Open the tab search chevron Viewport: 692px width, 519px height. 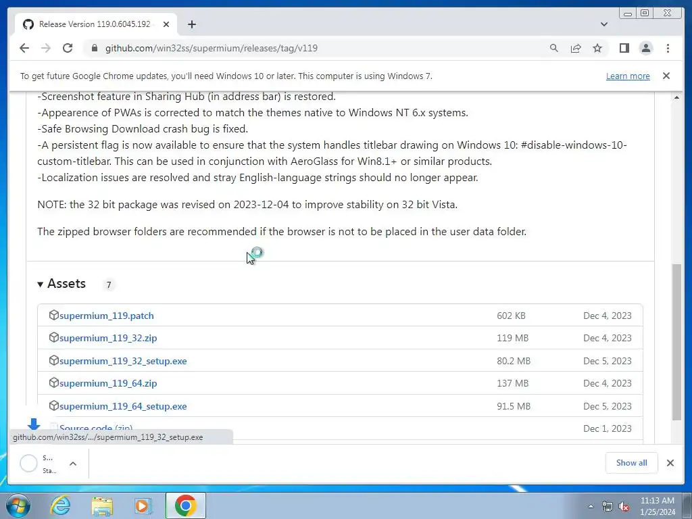[603, 24]
